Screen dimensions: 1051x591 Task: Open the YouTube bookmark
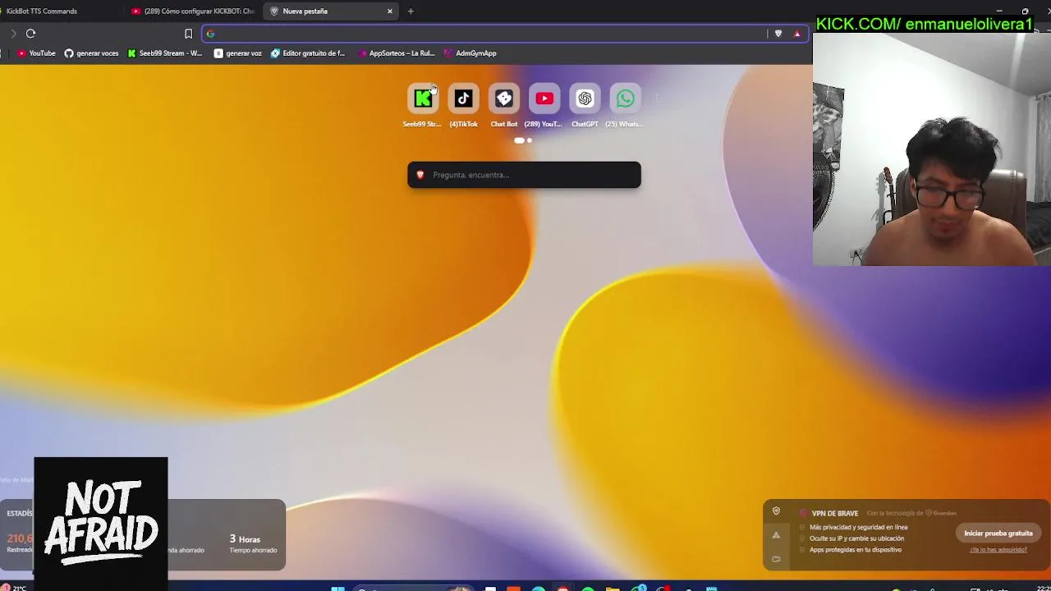point(36,53)
